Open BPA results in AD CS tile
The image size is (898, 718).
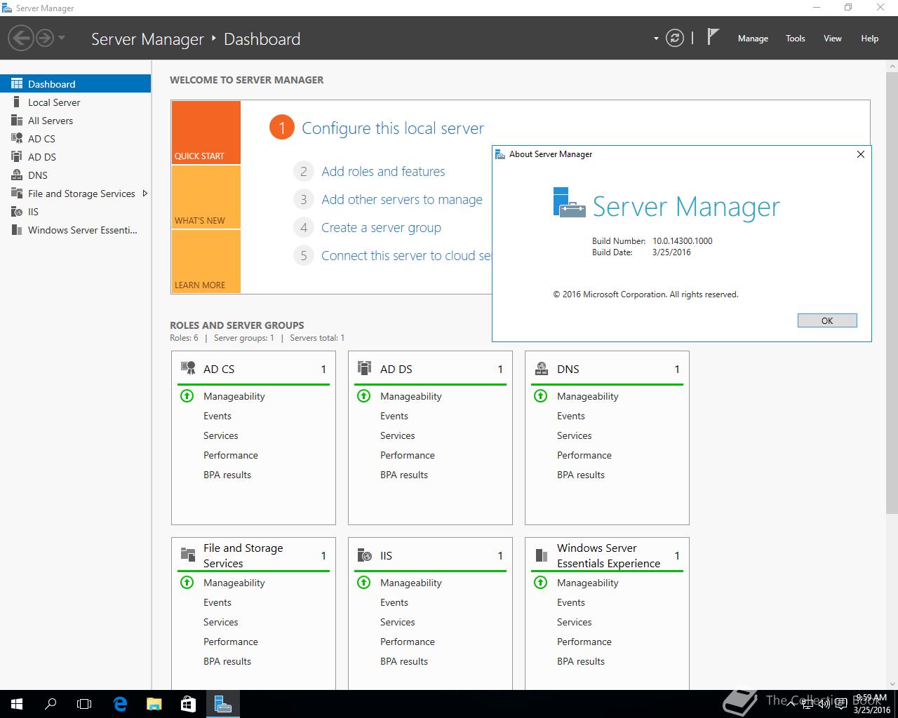pyautogui.click(x=227, y=475)
